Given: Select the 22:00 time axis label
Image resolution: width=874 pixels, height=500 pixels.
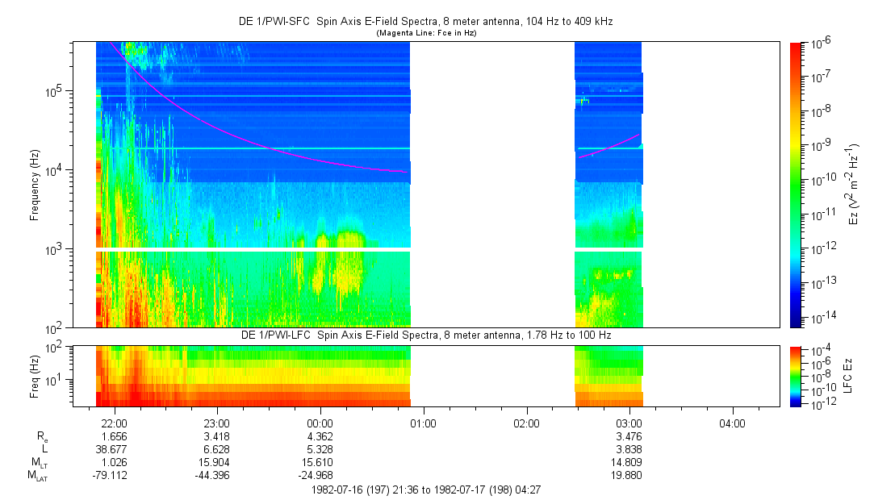Looking at the screenshot, I should click(114, 423).
